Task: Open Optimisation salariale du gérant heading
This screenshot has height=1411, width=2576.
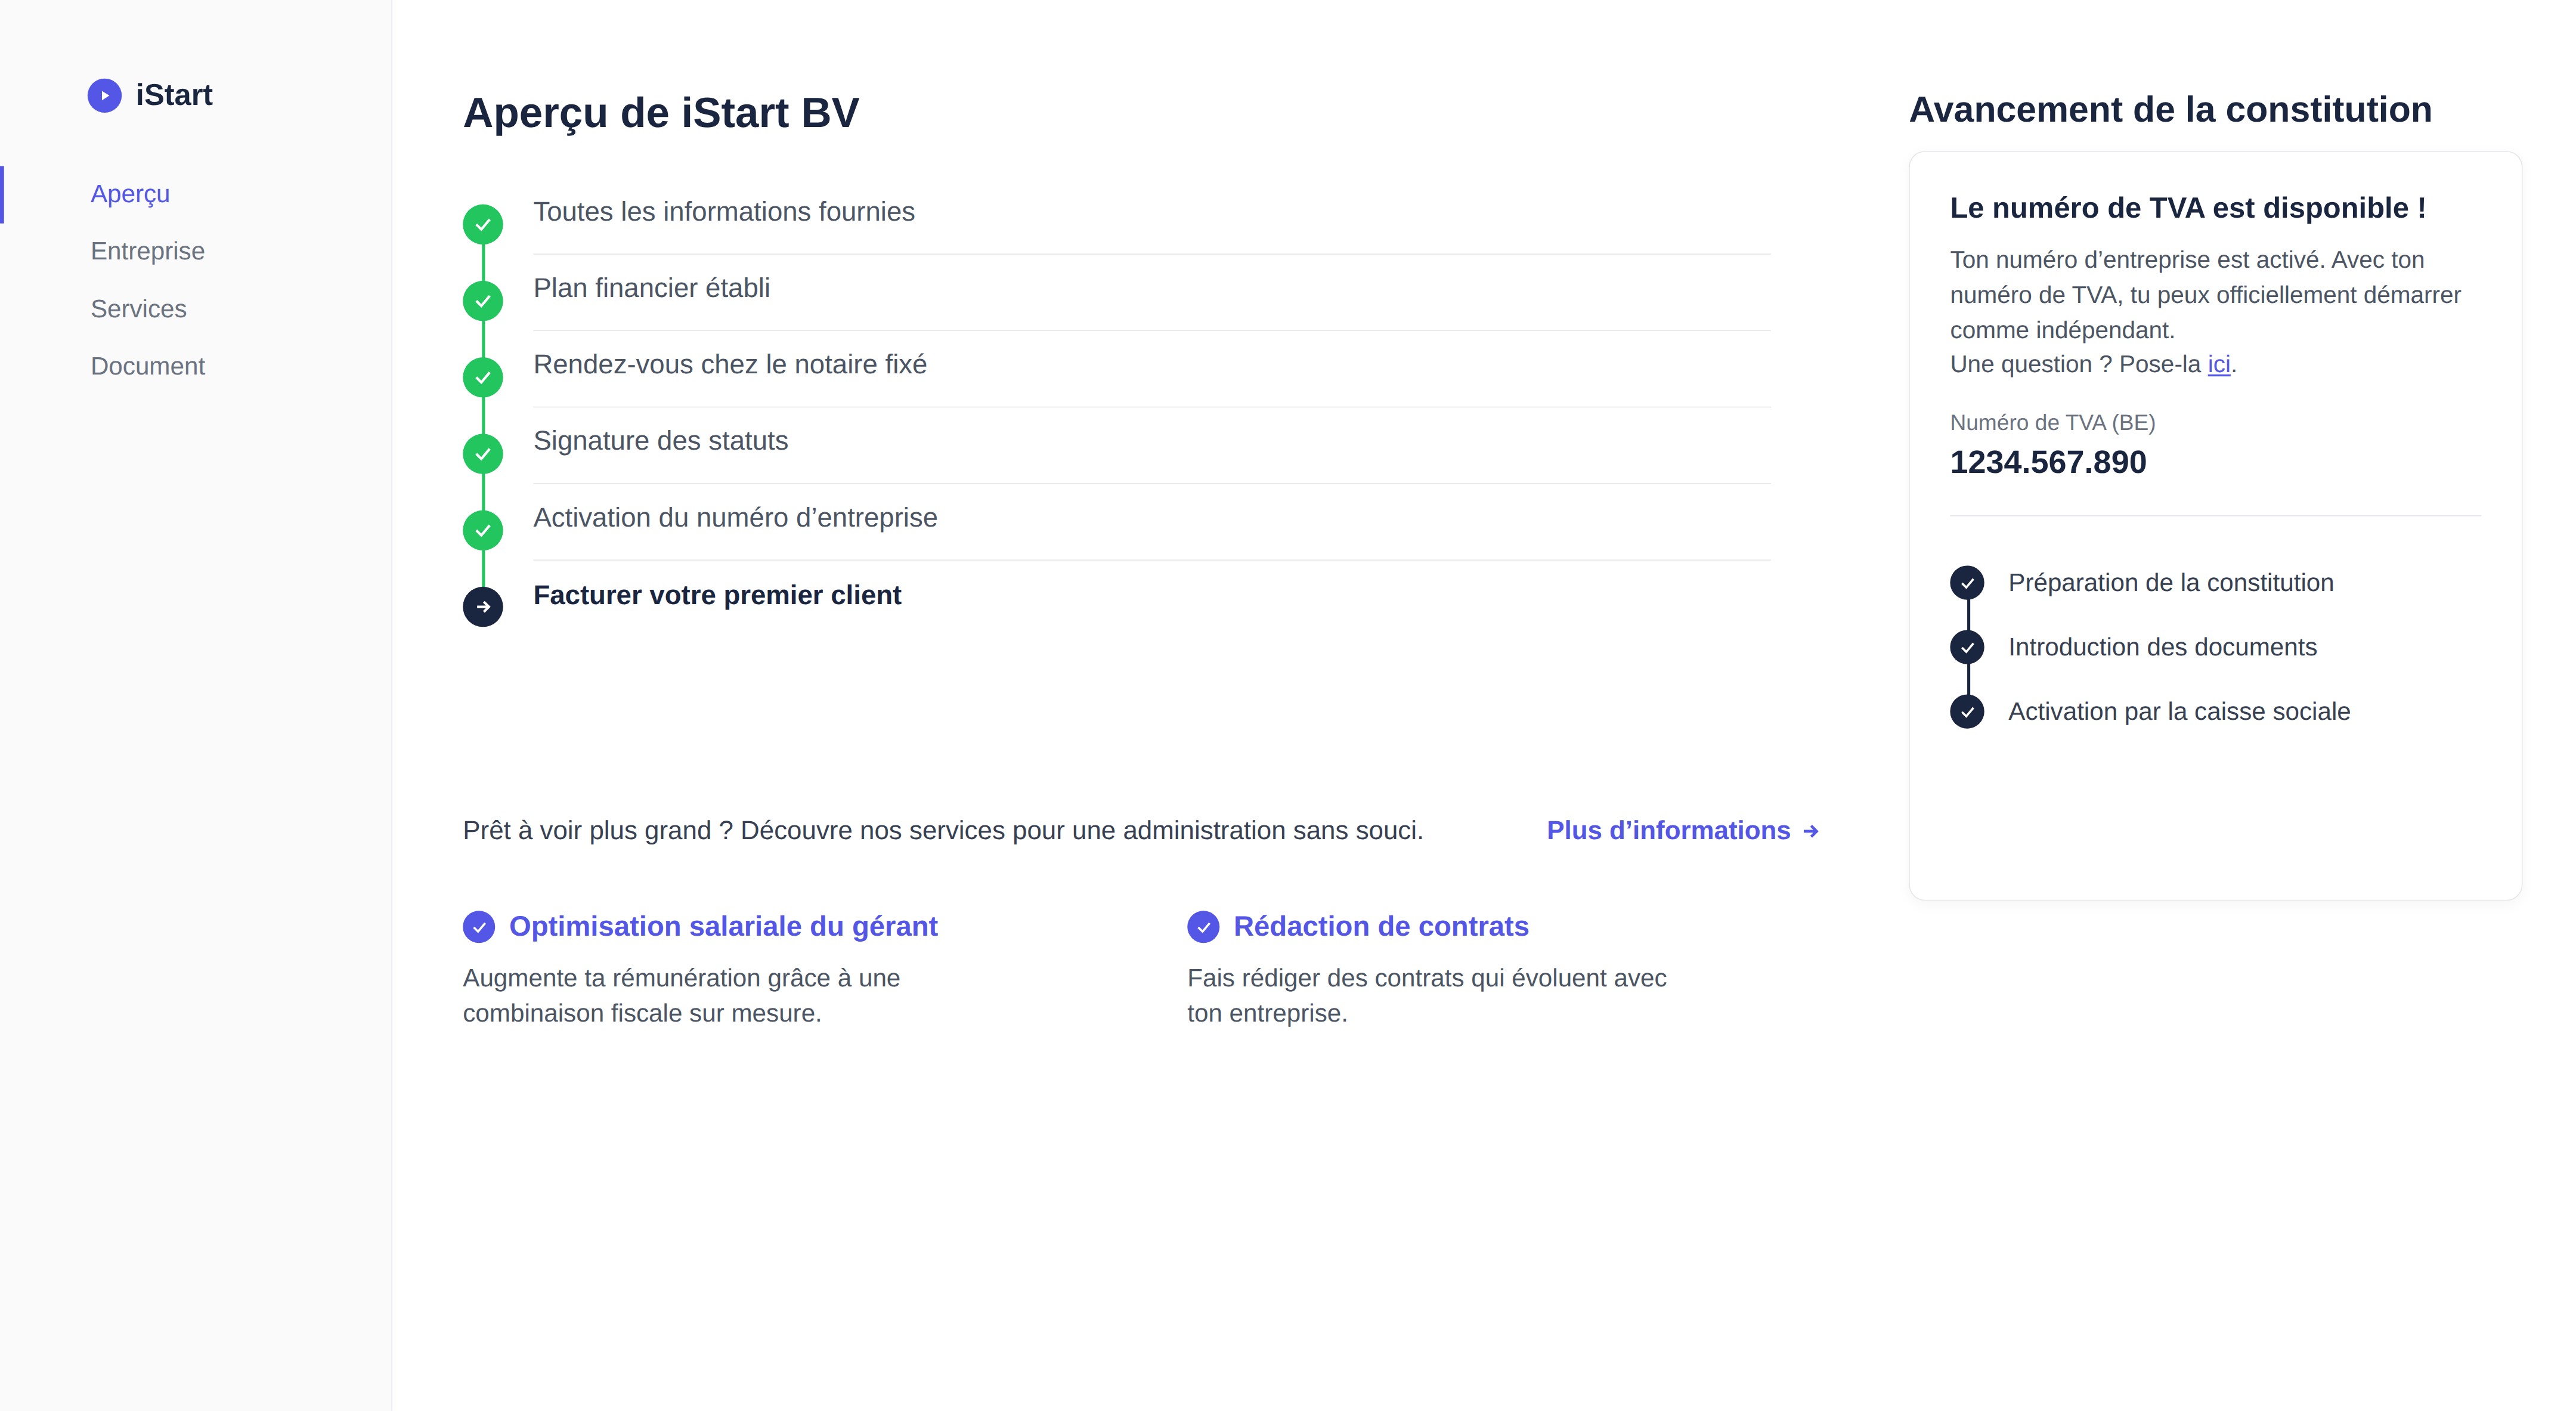Action: [723, 926]
